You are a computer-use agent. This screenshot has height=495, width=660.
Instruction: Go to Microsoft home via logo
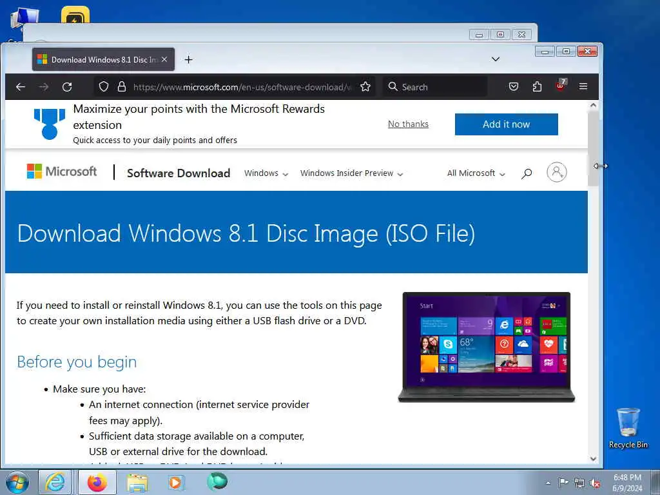pyautogui.click(x=61, y=171)
